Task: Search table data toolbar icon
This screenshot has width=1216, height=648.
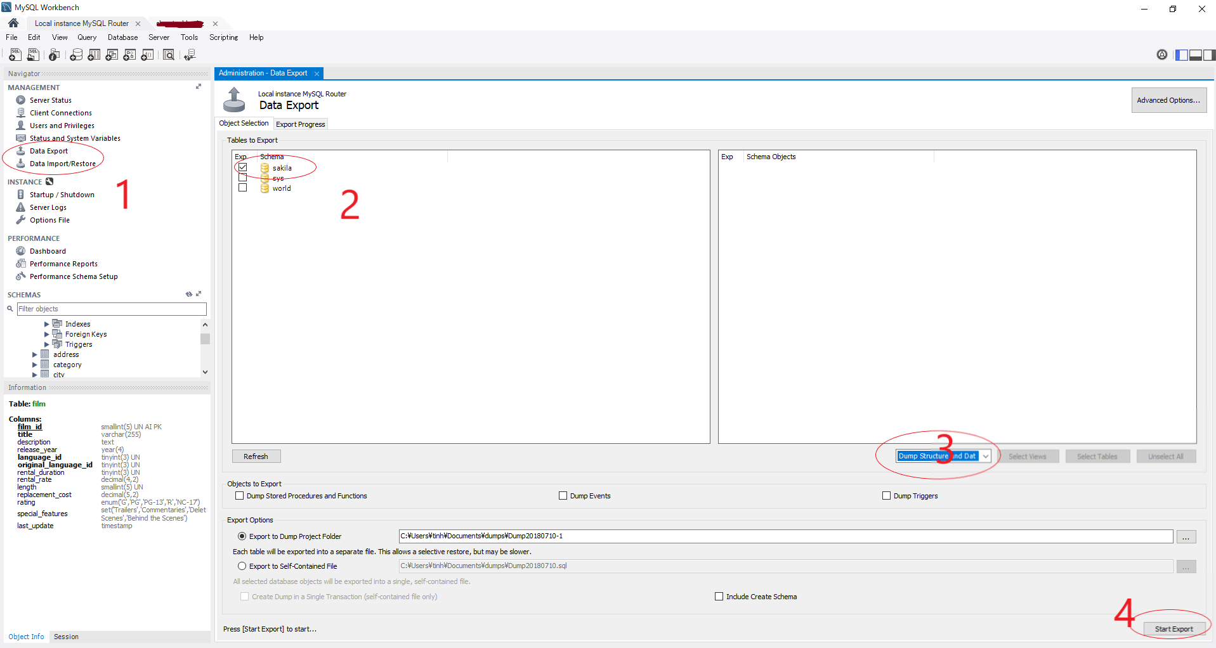Action: (169, 55)
